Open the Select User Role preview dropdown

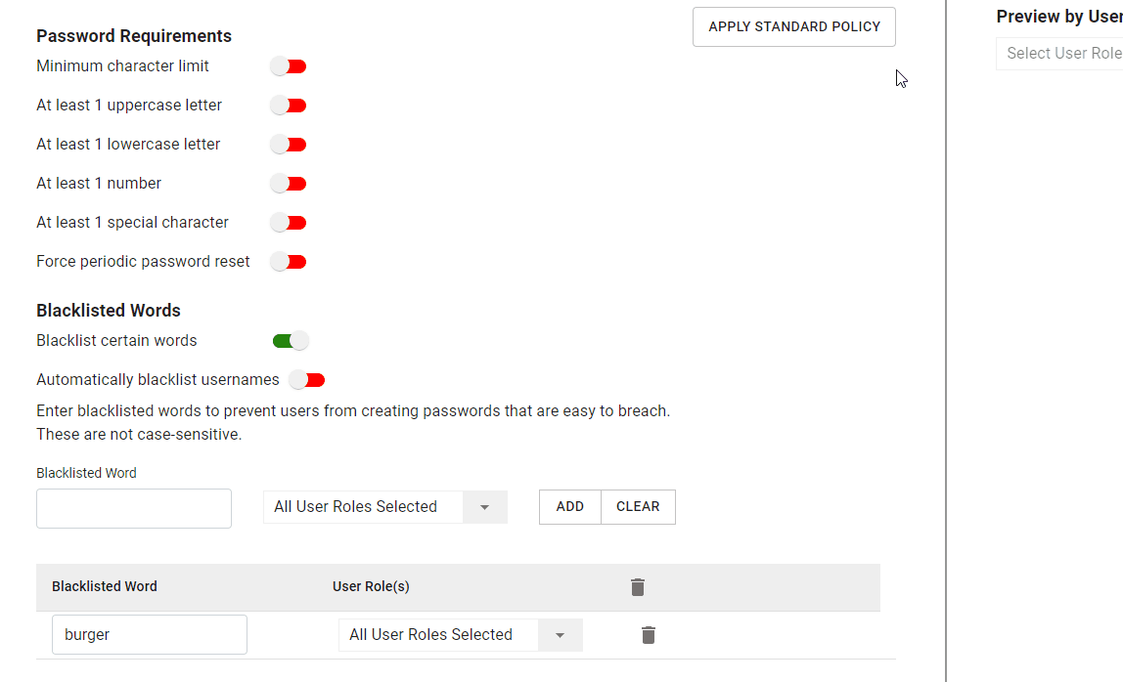point(1061,53)
